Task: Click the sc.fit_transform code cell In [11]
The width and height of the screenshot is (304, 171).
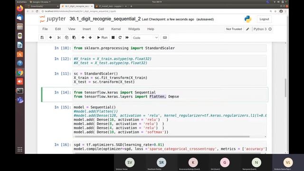Action: click(170, 78)
